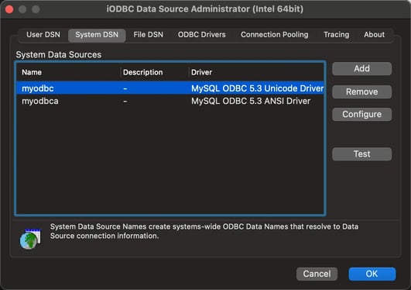
Task: Select the myodbca data source row
Action: (x=170, y=101)
